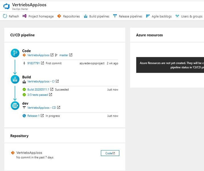Open the VertriebsAppJoos repository link under Code
Screen dimensions: 204x171
[x=38, y=55]
